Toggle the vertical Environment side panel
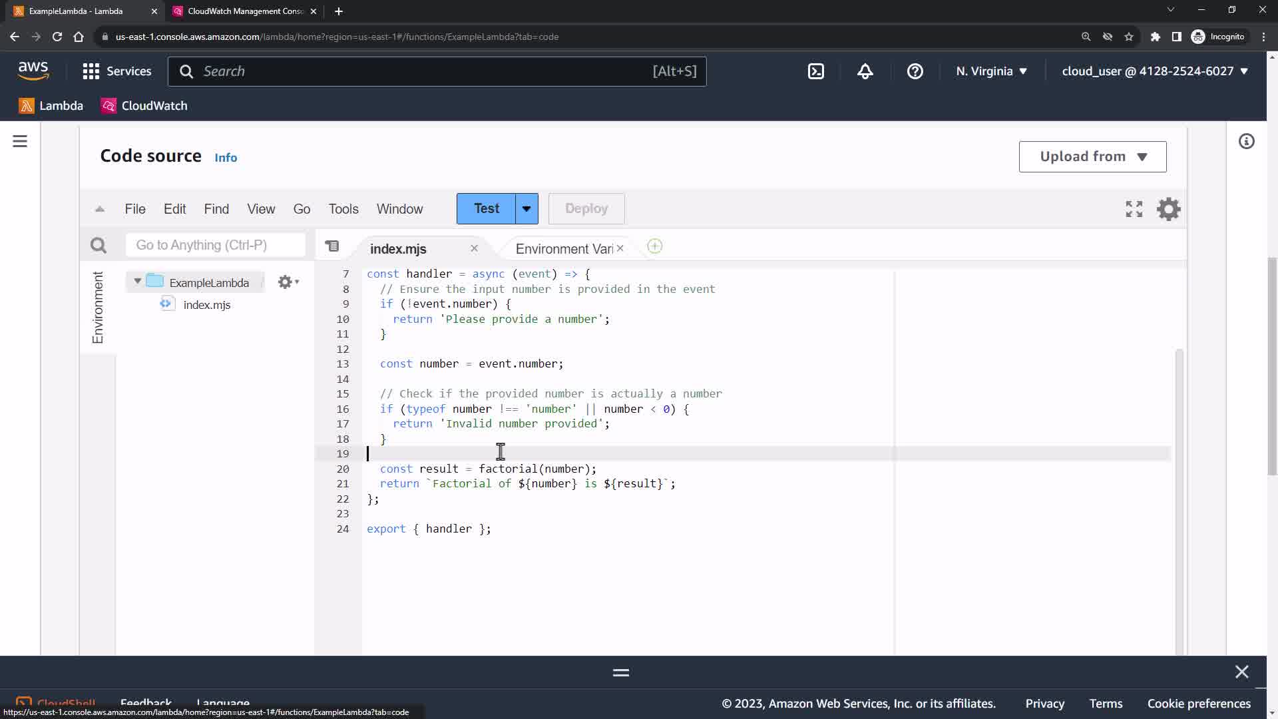This screenshot has width=1278, height=719. [98, 308]
